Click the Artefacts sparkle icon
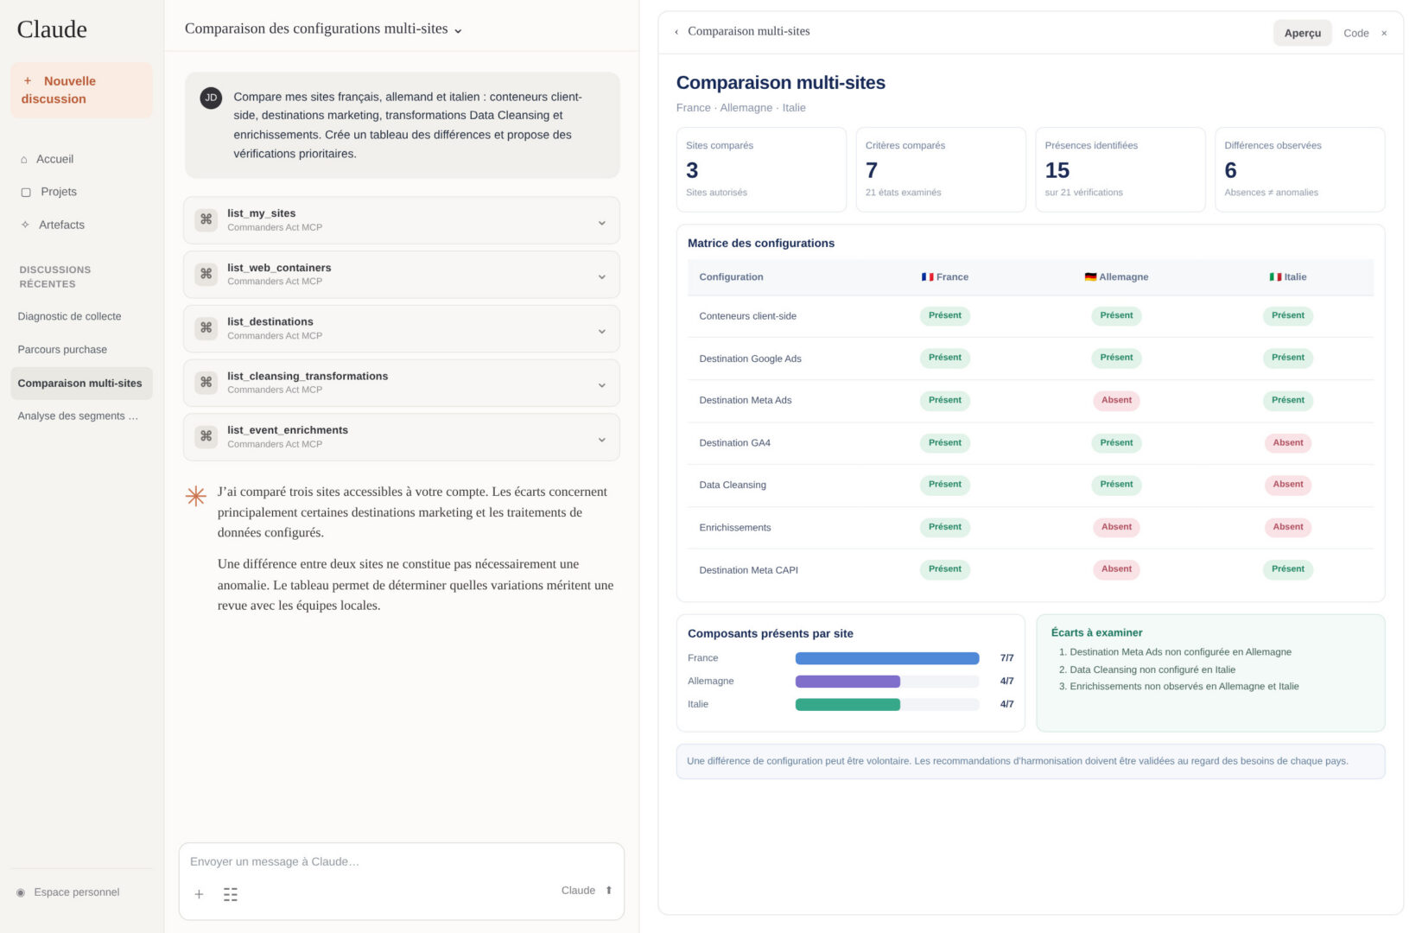1422x933 pixels. tap(25, 225)
